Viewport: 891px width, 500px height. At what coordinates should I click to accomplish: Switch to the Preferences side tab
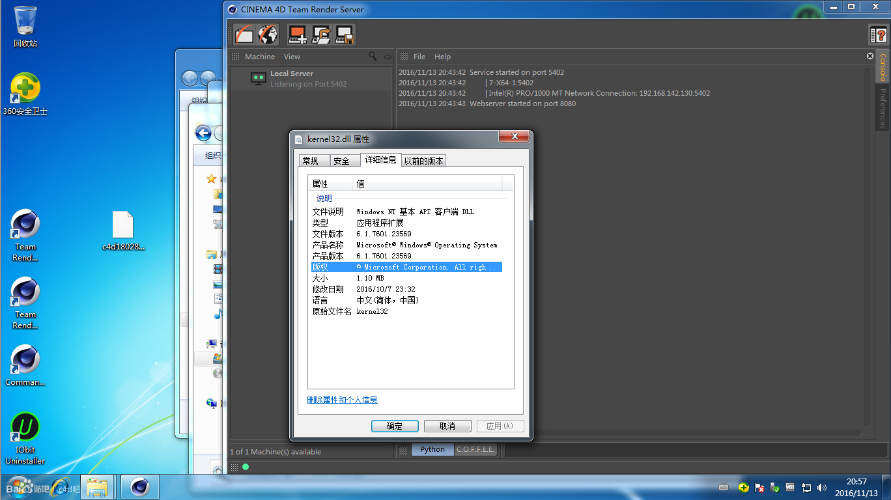click(x=883, y=108)
